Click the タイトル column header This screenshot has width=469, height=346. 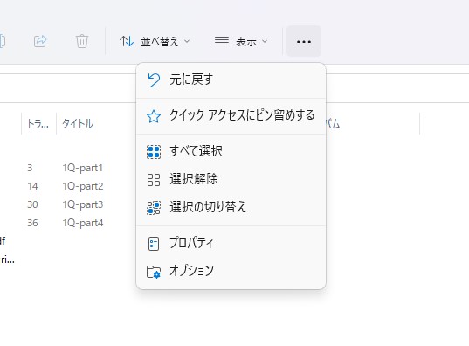coord(78,123)
